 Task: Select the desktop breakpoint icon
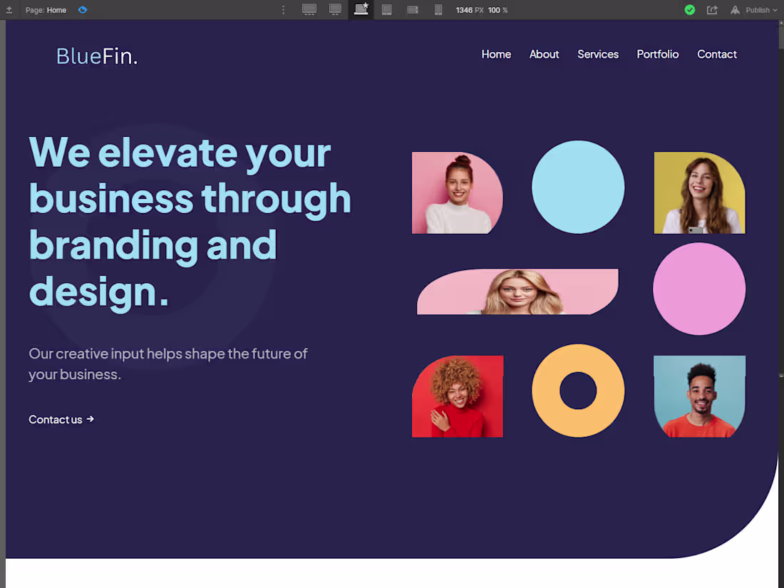click(x=309, y=9)
